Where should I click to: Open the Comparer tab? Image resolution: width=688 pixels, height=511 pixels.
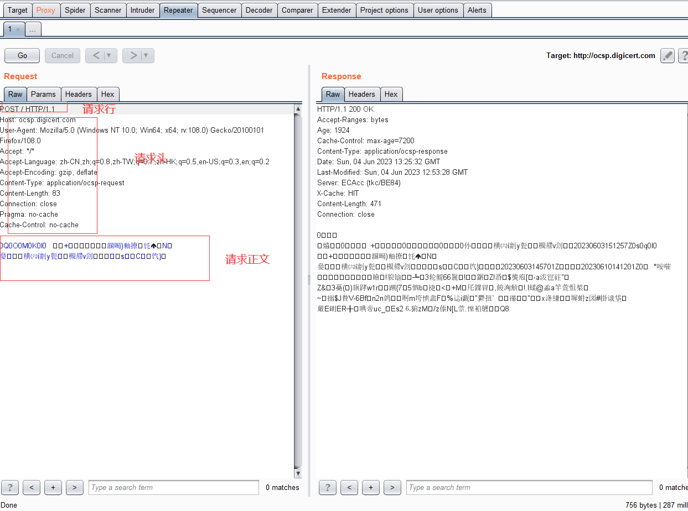[x=297, y=10]
